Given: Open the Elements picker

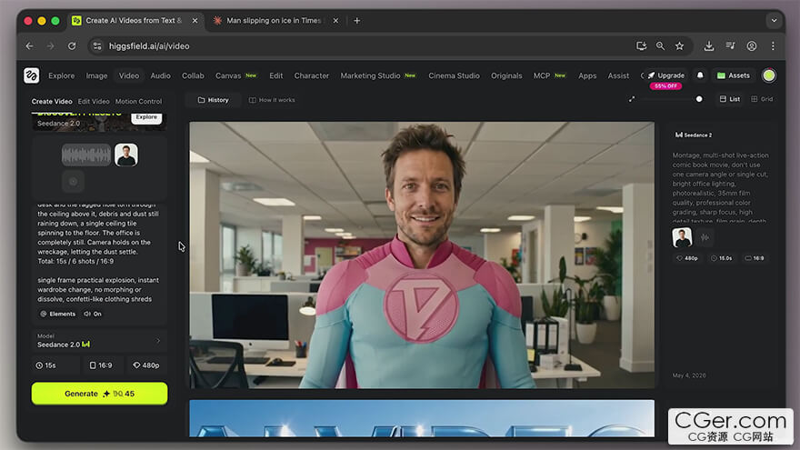Looking at the screenshot, I should pos(57,314).
